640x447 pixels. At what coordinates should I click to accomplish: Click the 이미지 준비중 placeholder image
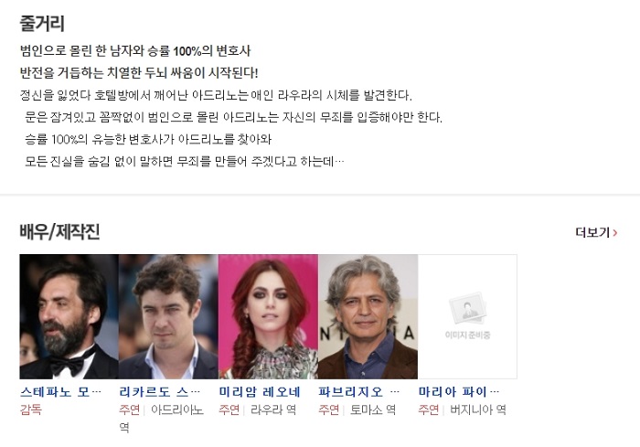coord(467,317)
